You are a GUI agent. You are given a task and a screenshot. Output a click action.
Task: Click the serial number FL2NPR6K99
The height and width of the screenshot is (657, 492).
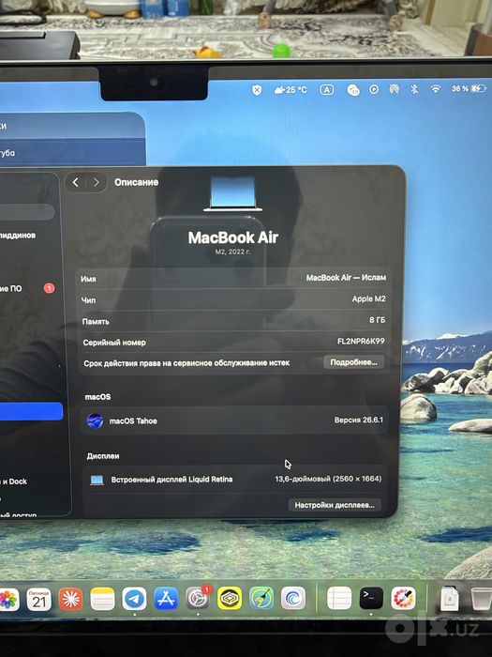[361, 341]
